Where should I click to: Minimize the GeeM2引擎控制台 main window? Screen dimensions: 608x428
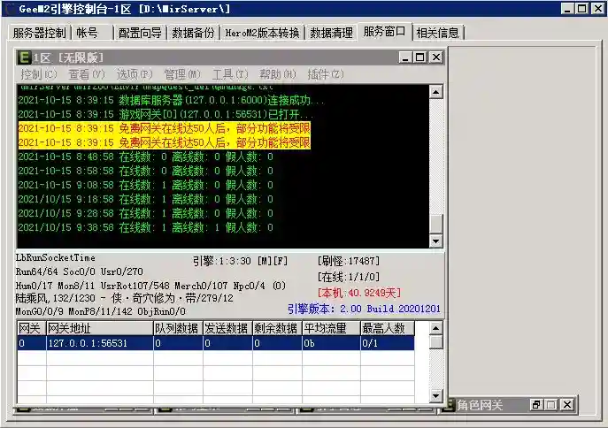click(567, 8)
